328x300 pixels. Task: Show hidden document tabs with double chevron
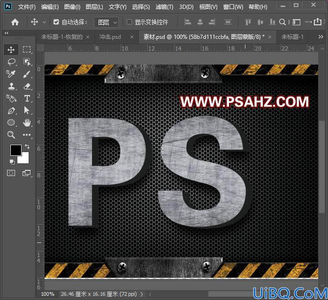click(320, 37)
